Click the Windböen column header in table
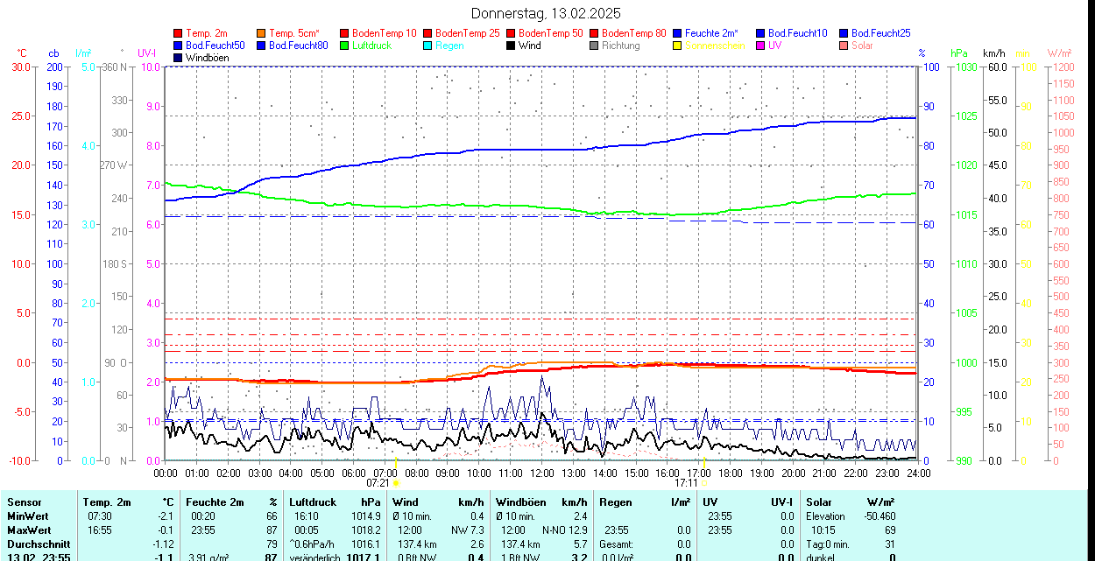This screenshot has width=1095, height=561. tap(520, 502)
